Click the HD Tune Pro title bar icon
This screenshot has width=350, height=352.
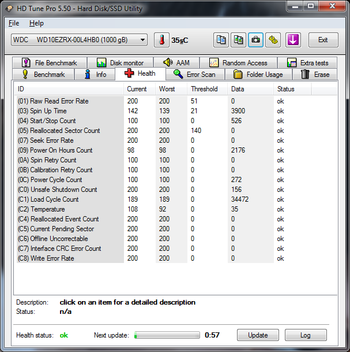click(x=9, y=9)
